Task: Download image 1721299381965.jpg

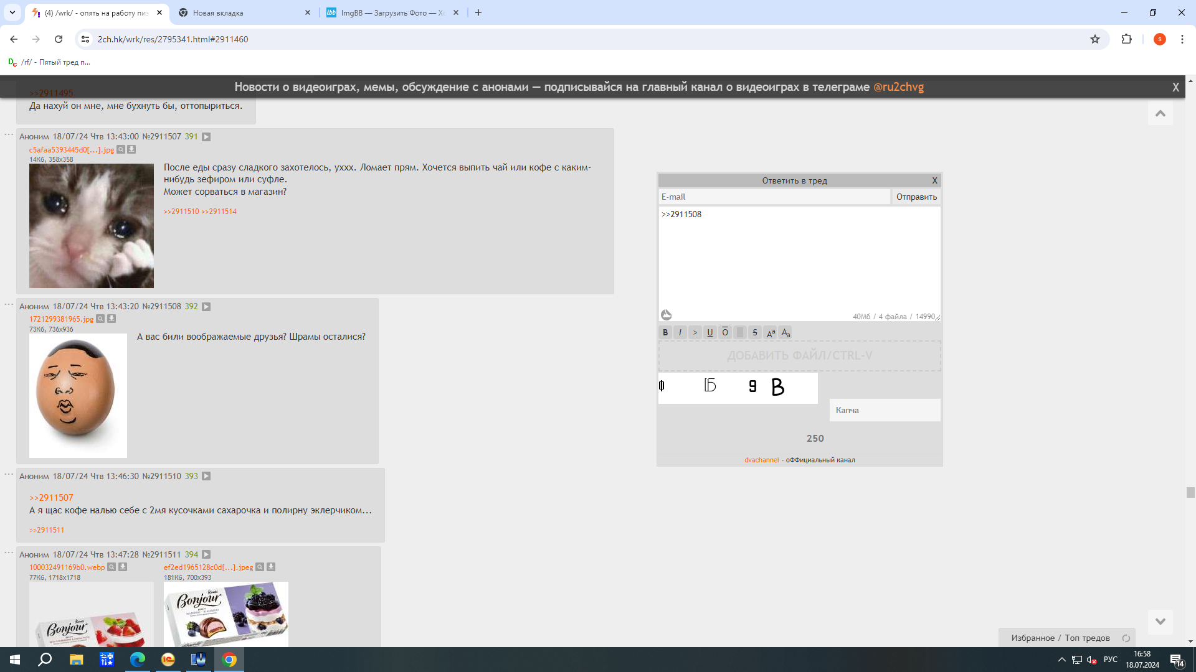Action: pyautogui.click(x=112, y=319)
